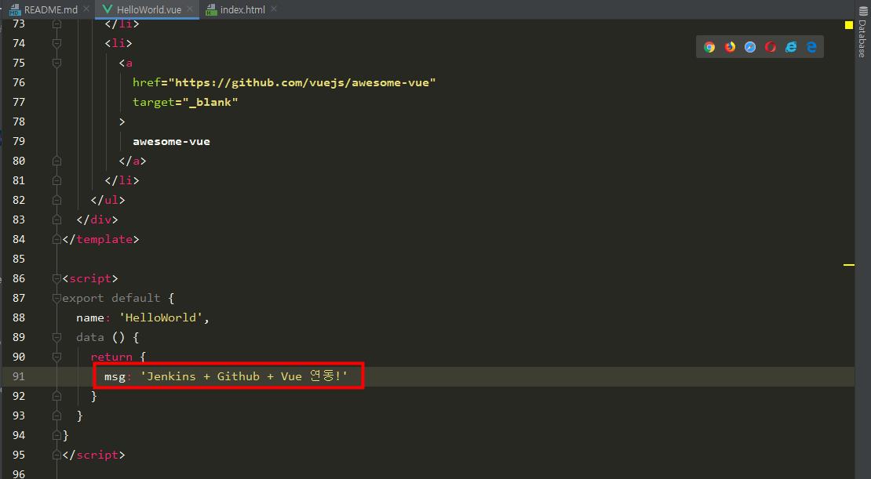The height and width of the screenshot is (479, 871).
Task: Click the closing </script> tag text
Action: click(93, 455)
